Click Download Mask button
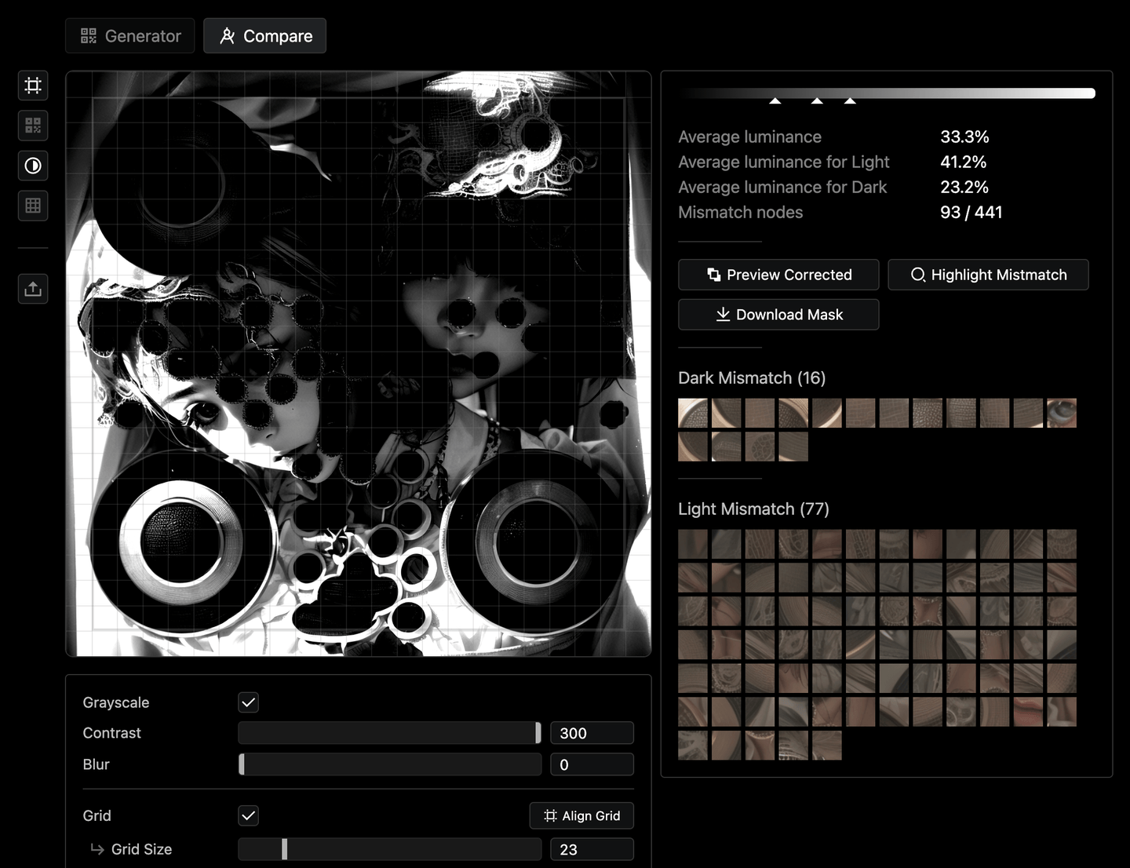 778,315
